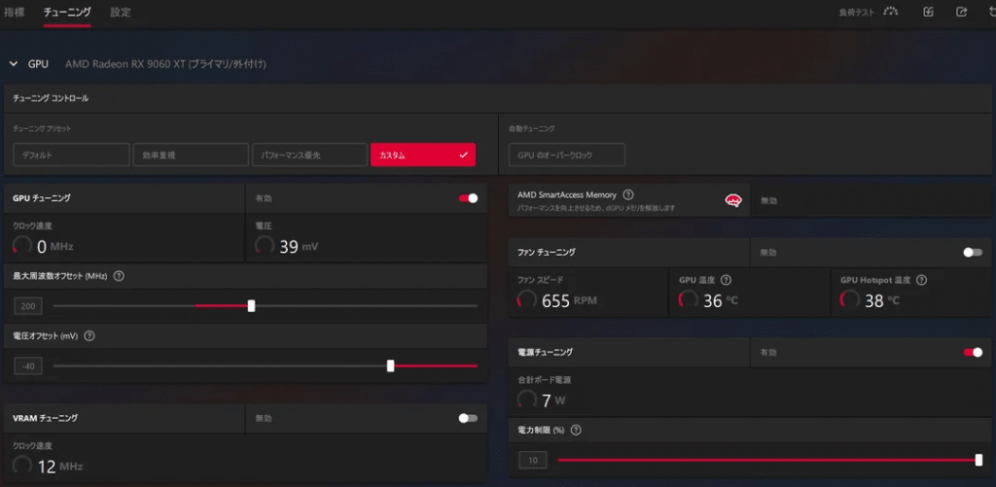The width and height of the screenshot is (996, 487).
Task: Select the 効率重視 tuning preset
Action: coord(191,155)
